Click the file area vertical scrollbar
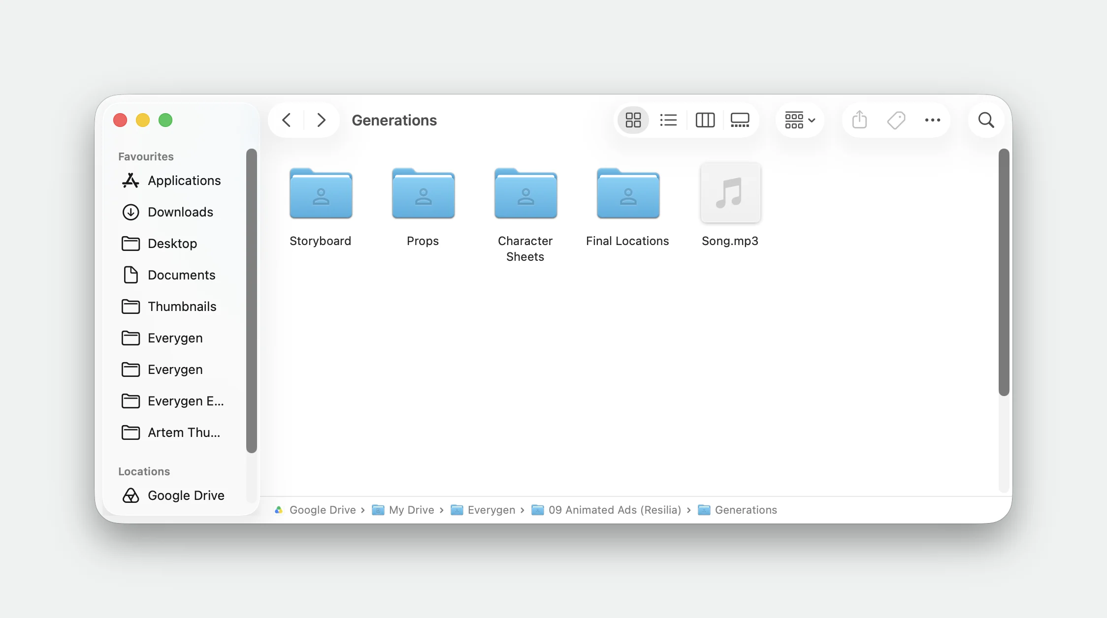1107x618 pixels. 1004,272
